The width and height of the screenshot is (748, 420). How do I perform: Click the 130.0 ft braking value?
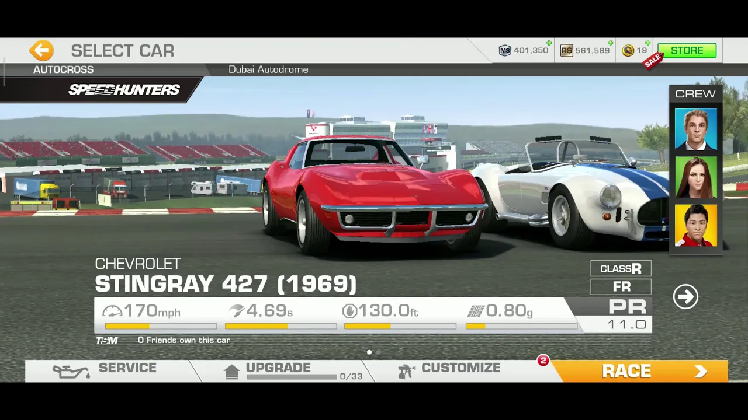pos(389,311)
